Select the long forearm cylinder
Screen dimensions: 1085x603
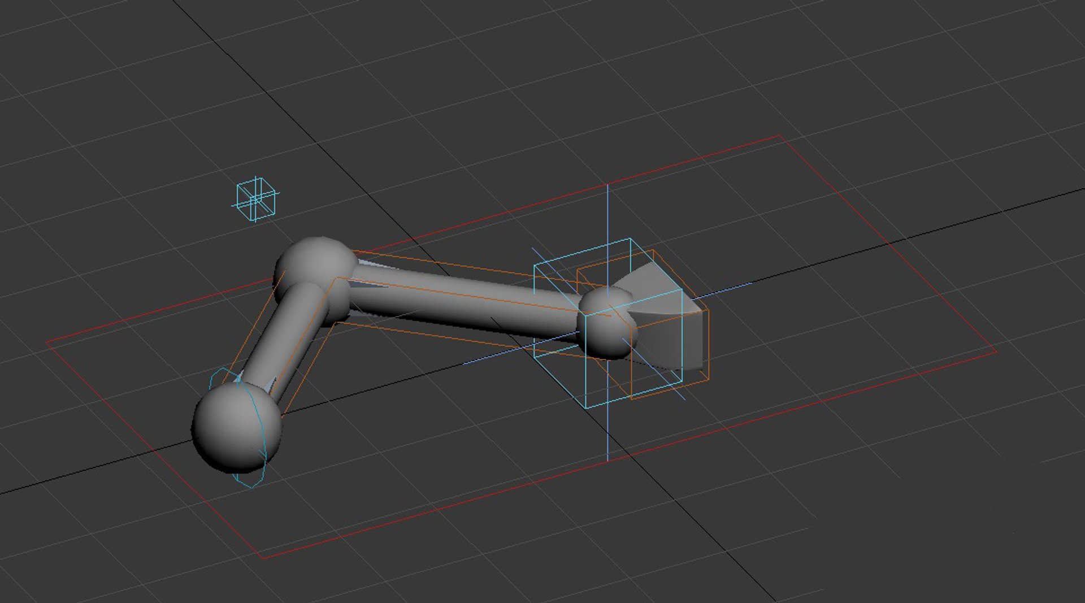click(463, 301)
